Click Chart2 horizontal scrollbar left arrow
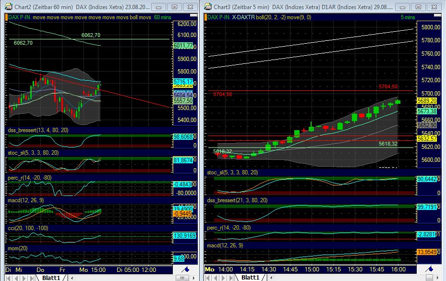The height and width of the screenshot is (281, 446). [x=72, y=278]
